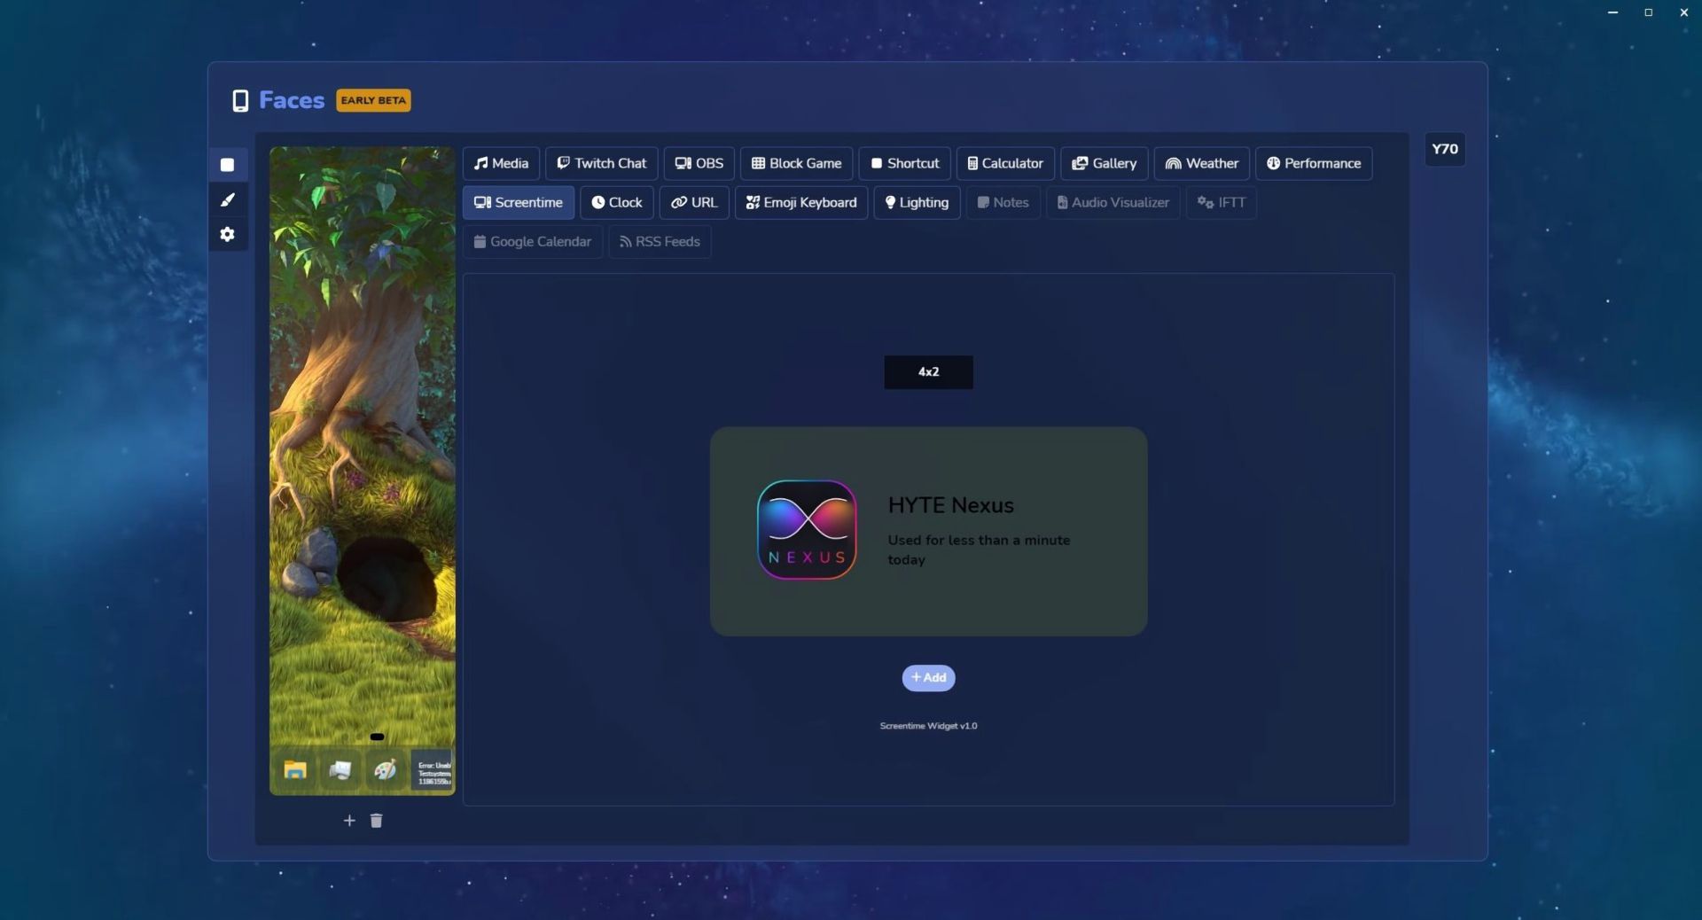Click the second shortcut icon in preview dock
This screenshot has width=1702, height=920.
point(340,769)
